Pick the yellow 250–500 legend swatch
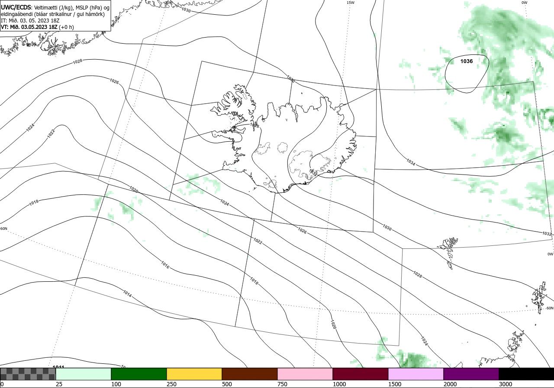 coord(194,374)
